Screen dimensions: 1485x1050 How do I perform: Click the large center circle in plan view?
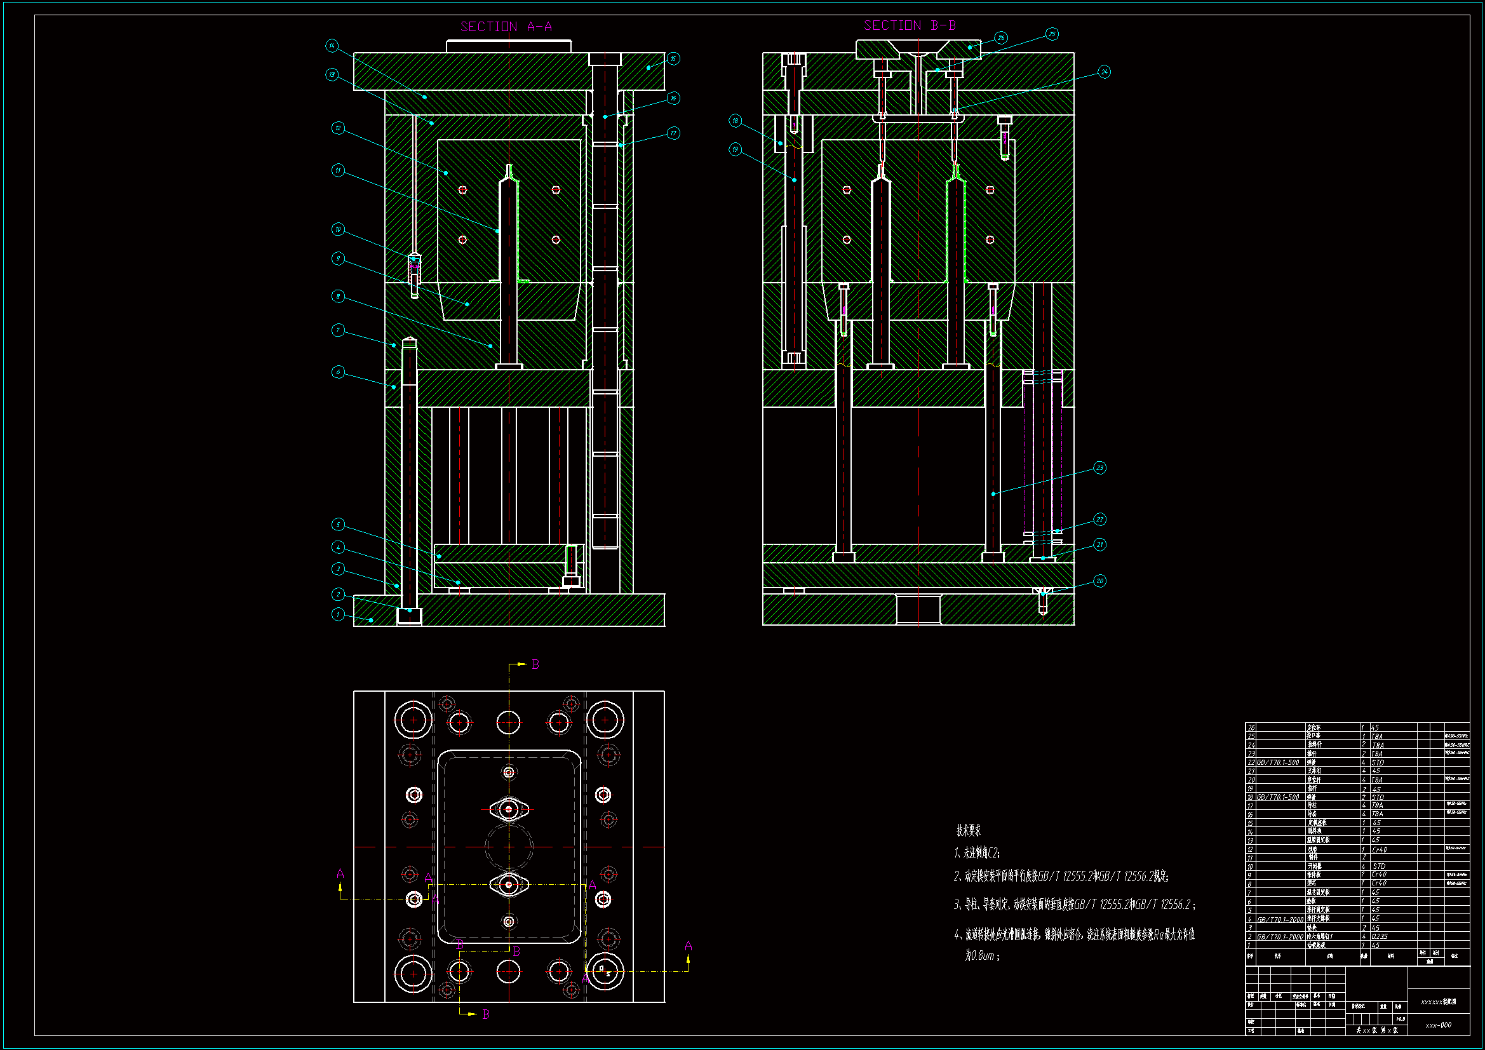509,846
